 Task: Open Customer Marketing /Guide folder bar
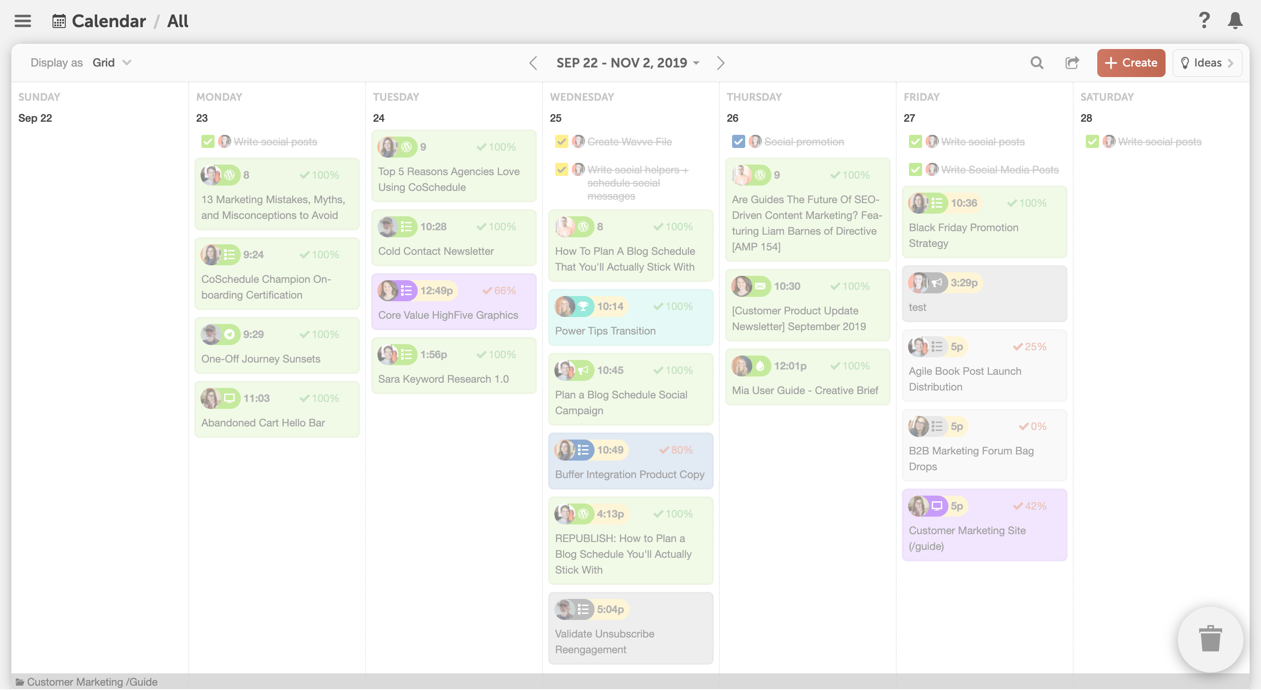coord(92,682)
